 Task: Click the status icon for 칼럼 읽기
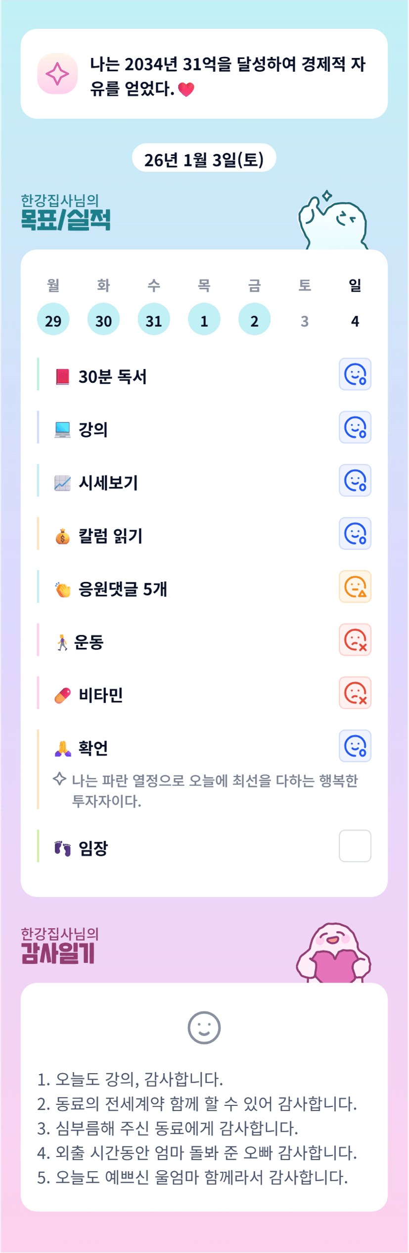click(355, 533)
